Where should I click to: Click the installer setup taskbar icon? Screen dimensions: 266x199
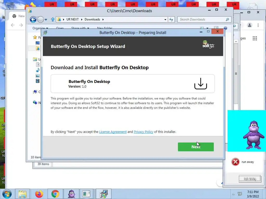point(103,194)
